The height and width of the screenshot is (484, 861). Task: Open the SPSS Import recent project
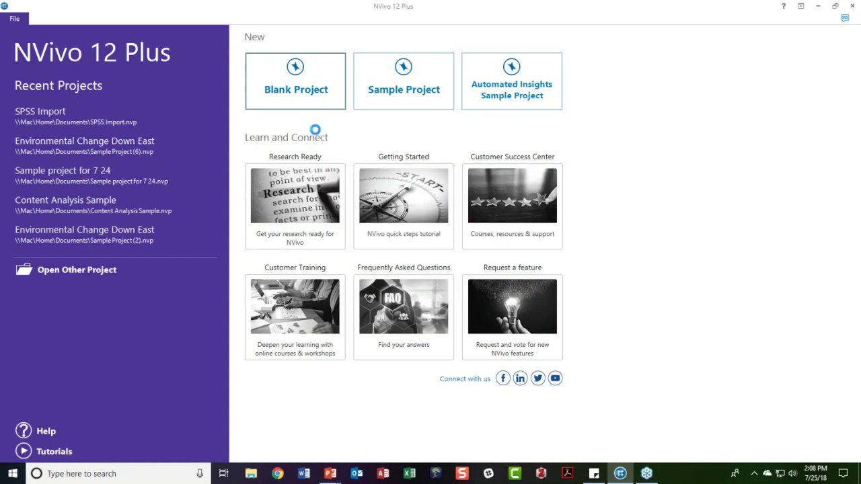(x=76, y=116)
